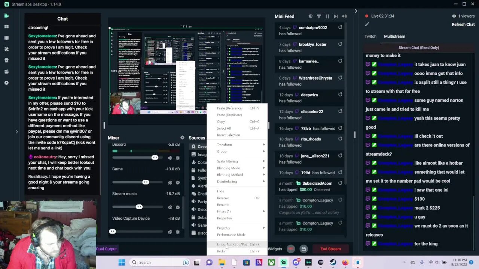
Task: Skip to the next alert in Mini Feed
Action: click(x=336, y=16)
